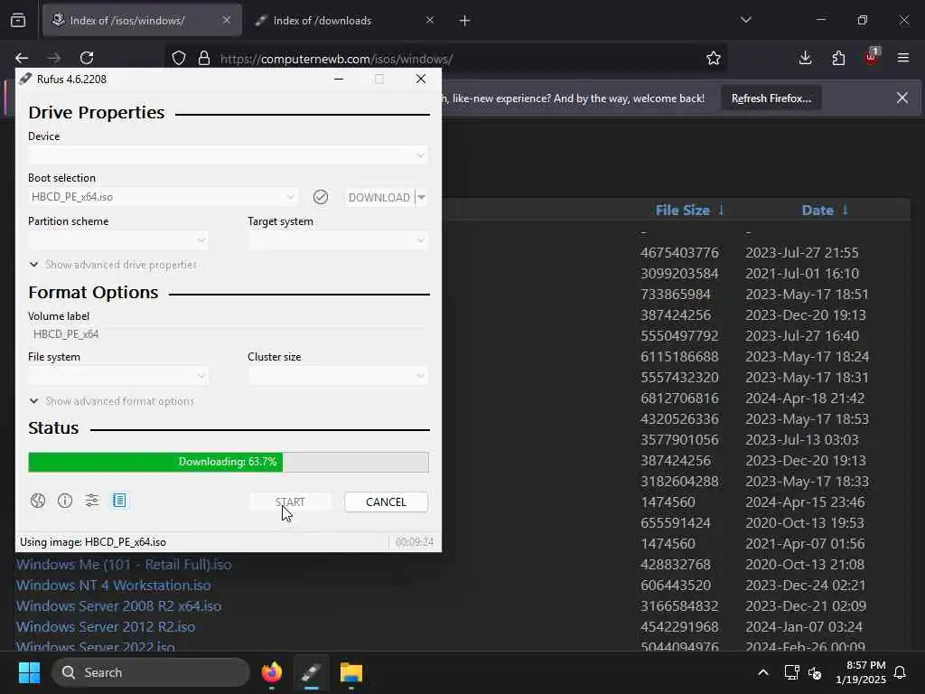
Task: Open the Boot selection dropdown
Action: click(163, 197)
